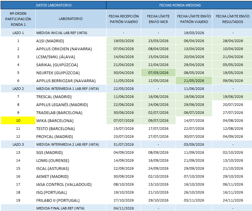Select the FECHAS RONDA MEDIDAS header
Screen dimensions: 252x211
click(x=180, y=5)
